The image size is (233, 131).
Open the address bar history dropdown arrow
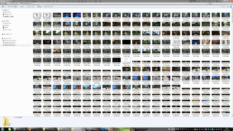click(x=207, y=3)
